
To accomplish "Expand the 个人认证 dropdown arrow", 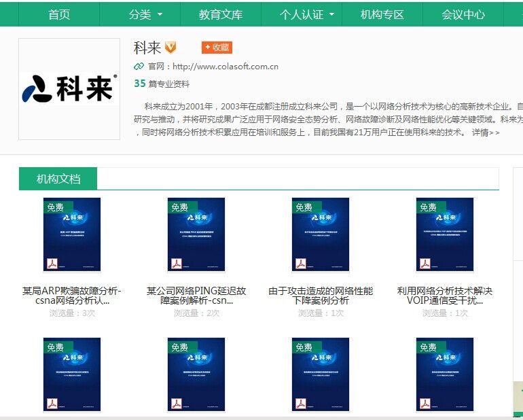I will 331,15.
